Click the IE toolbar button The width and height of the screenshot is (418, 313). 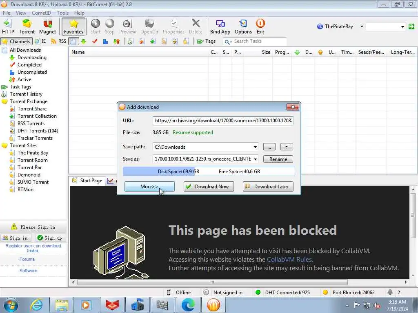tap(40, 41)
